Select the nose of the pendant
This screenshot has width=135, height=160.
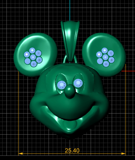(70, 91)
